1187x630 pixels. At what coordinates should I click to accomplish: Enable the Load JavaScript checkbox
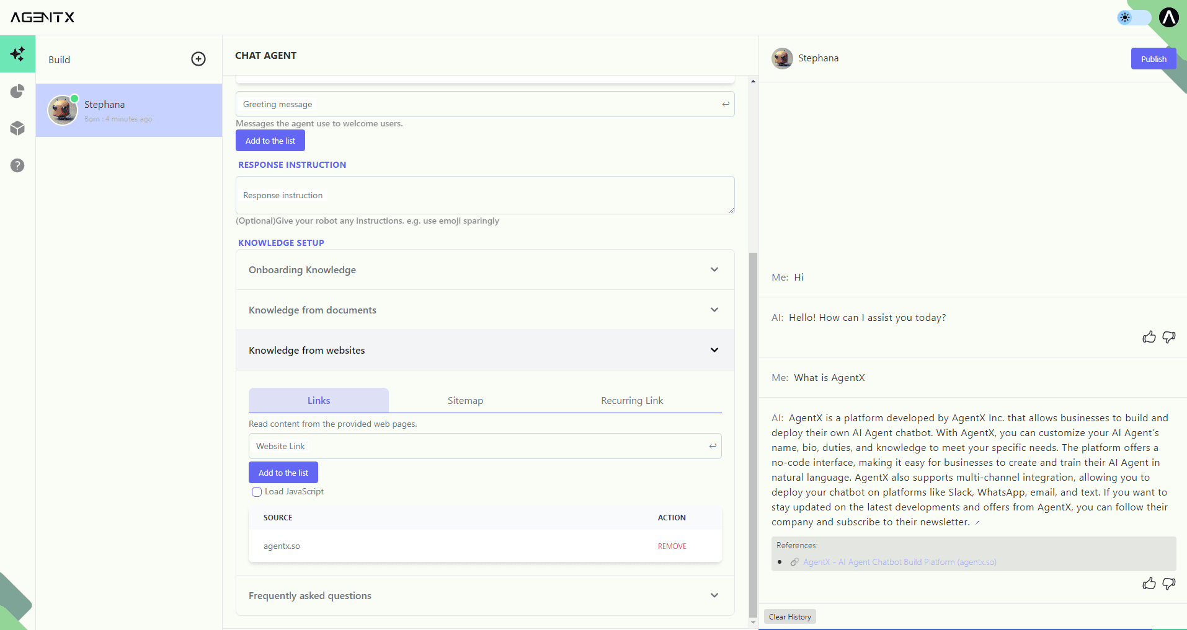(x=257, y=492)
